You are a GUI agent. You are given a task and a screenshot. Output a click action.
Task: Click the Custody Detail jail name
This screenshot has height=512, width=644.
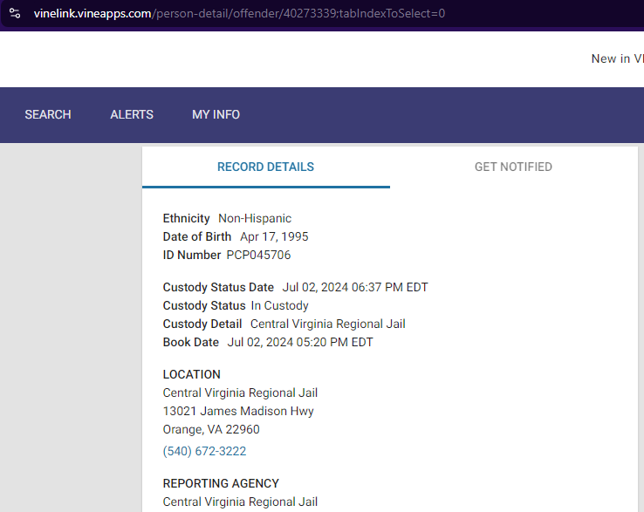pyautogui.click(x=328, y=324)
